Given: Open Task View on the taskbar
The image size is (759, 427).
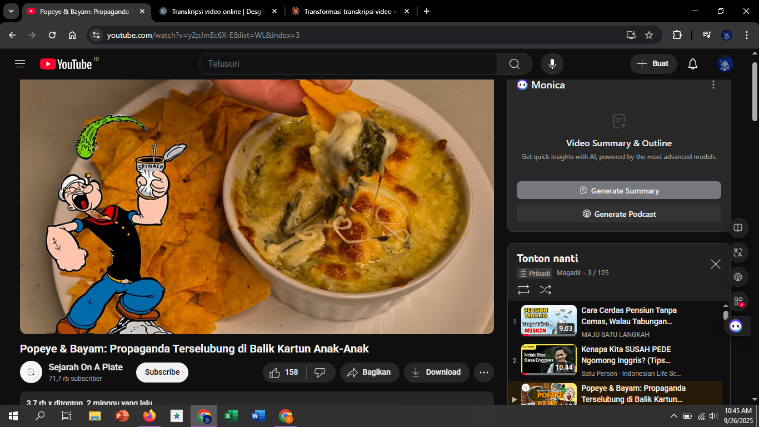Looking at the screenshot, I should pos(67,416).
